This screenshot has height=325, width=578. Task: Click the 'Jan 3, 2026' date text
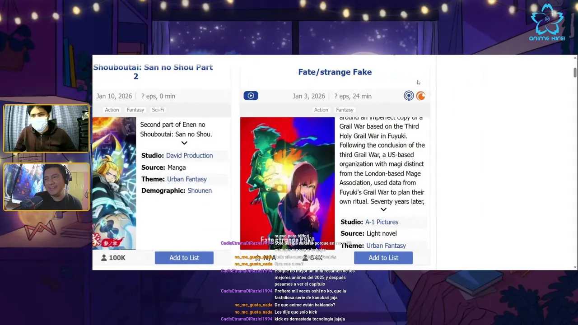coord(309,96)
